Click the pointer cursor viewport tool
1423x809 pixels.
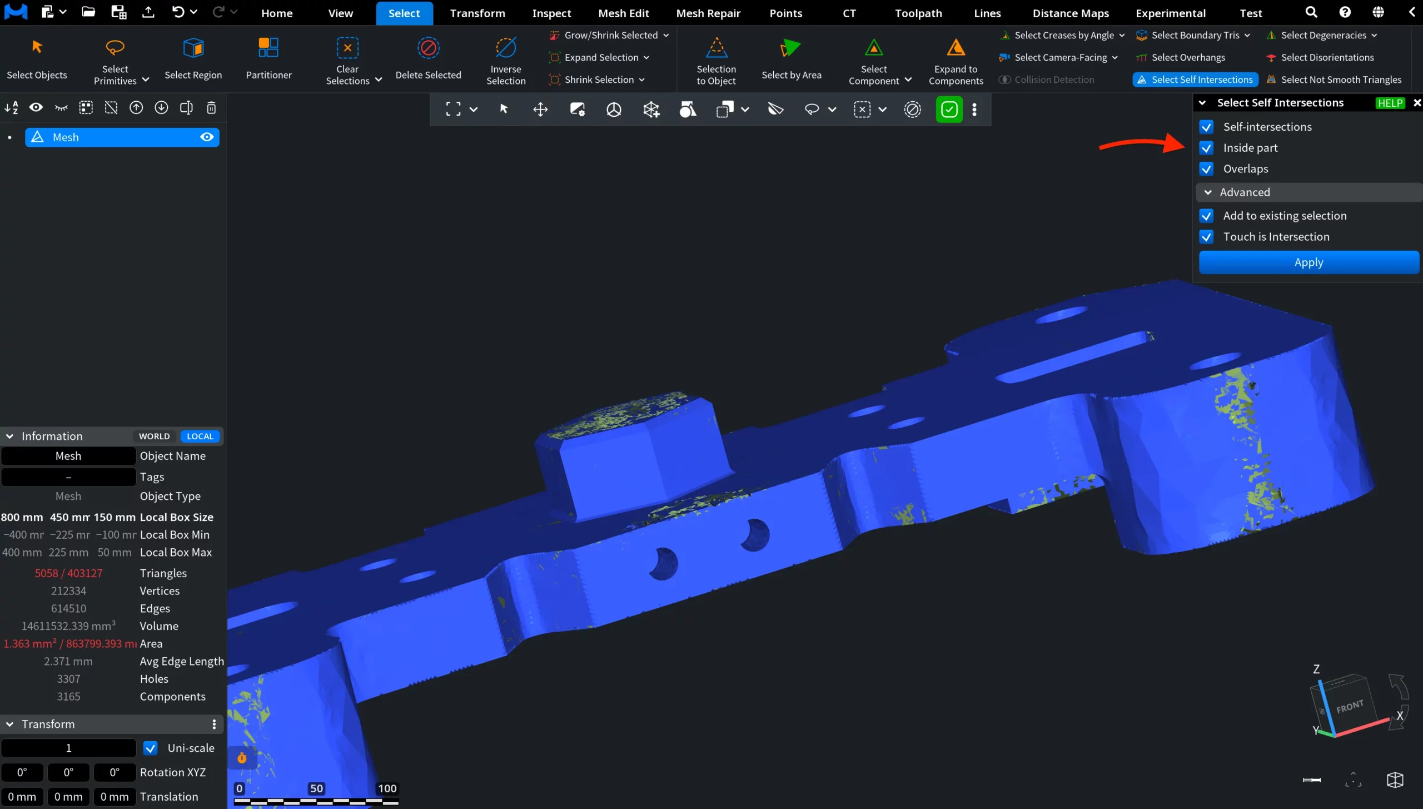point(504,110)
